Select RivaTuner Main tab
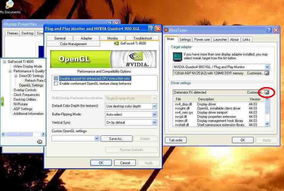Viewport: 284px width, 191px height. pyautogui.click(x=171, y=39)
